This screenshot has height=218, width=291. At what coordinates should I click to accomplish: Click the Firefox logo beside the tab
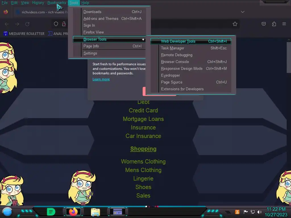(6, 12)
